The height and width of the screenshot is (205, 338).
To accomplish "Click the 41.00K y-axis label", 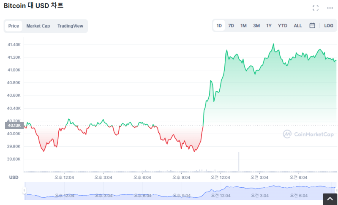I will 14,70.
